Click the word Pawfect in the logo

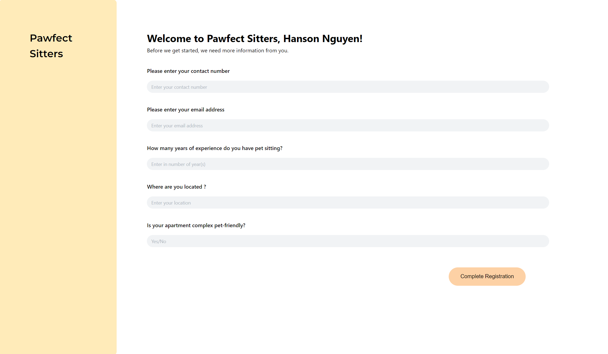tap(51, 38)
